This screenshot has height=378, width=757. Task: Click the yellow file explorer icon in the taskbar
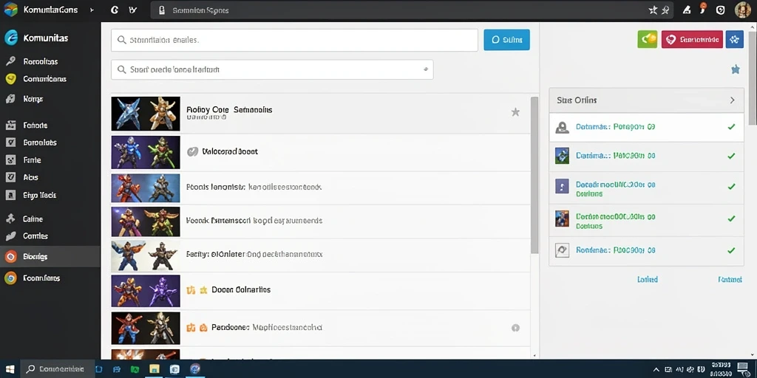pos(154,369)
